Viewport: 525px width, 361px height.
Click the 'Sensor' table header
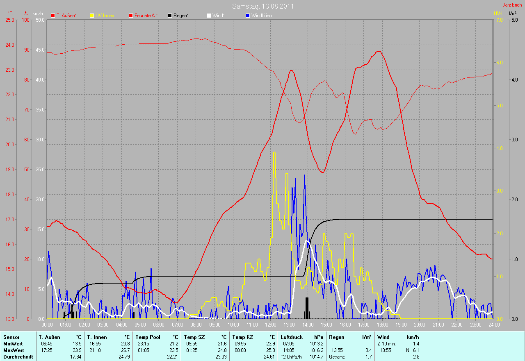(x=11, y=337)
